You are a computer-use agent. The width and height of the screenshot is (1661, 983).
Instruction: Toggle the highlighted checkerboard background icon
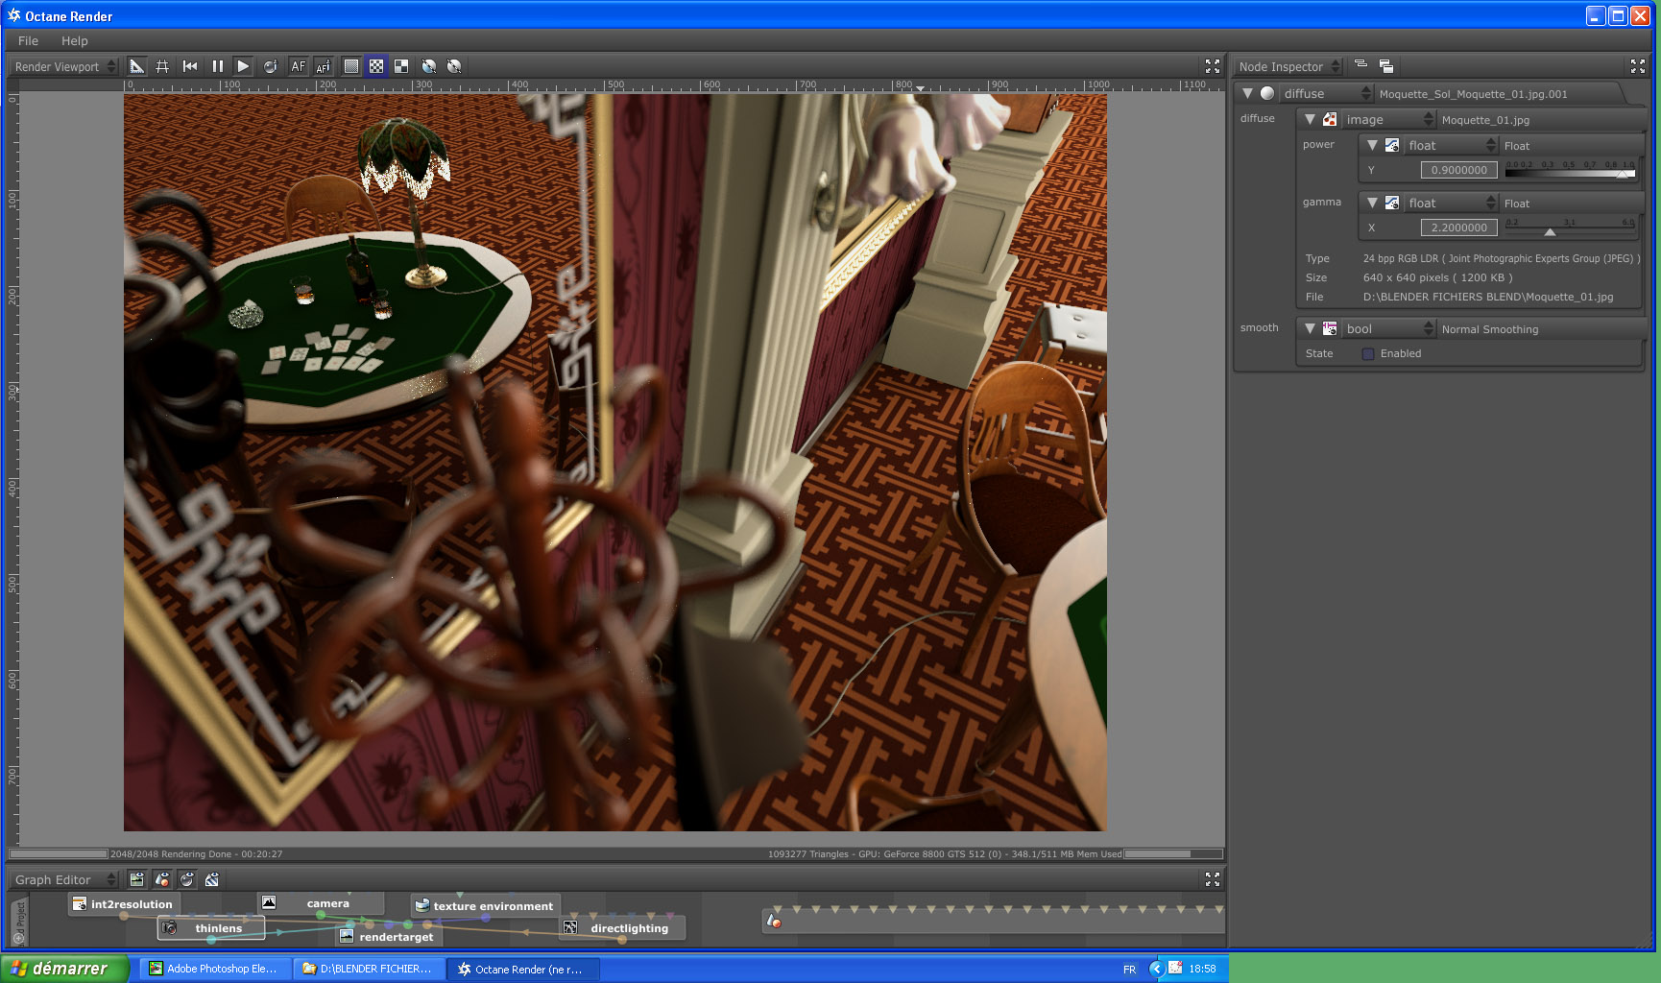pyautogui.click(x=376, y=66)
